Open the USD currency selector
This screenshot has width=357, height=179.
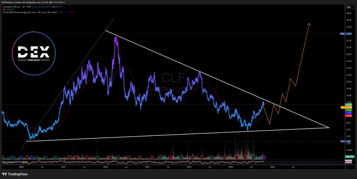pyautogui.click(x=348, y=7)
